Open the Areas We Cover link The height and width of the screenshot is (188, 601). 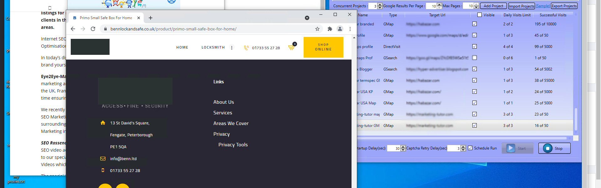coord(231,123)
